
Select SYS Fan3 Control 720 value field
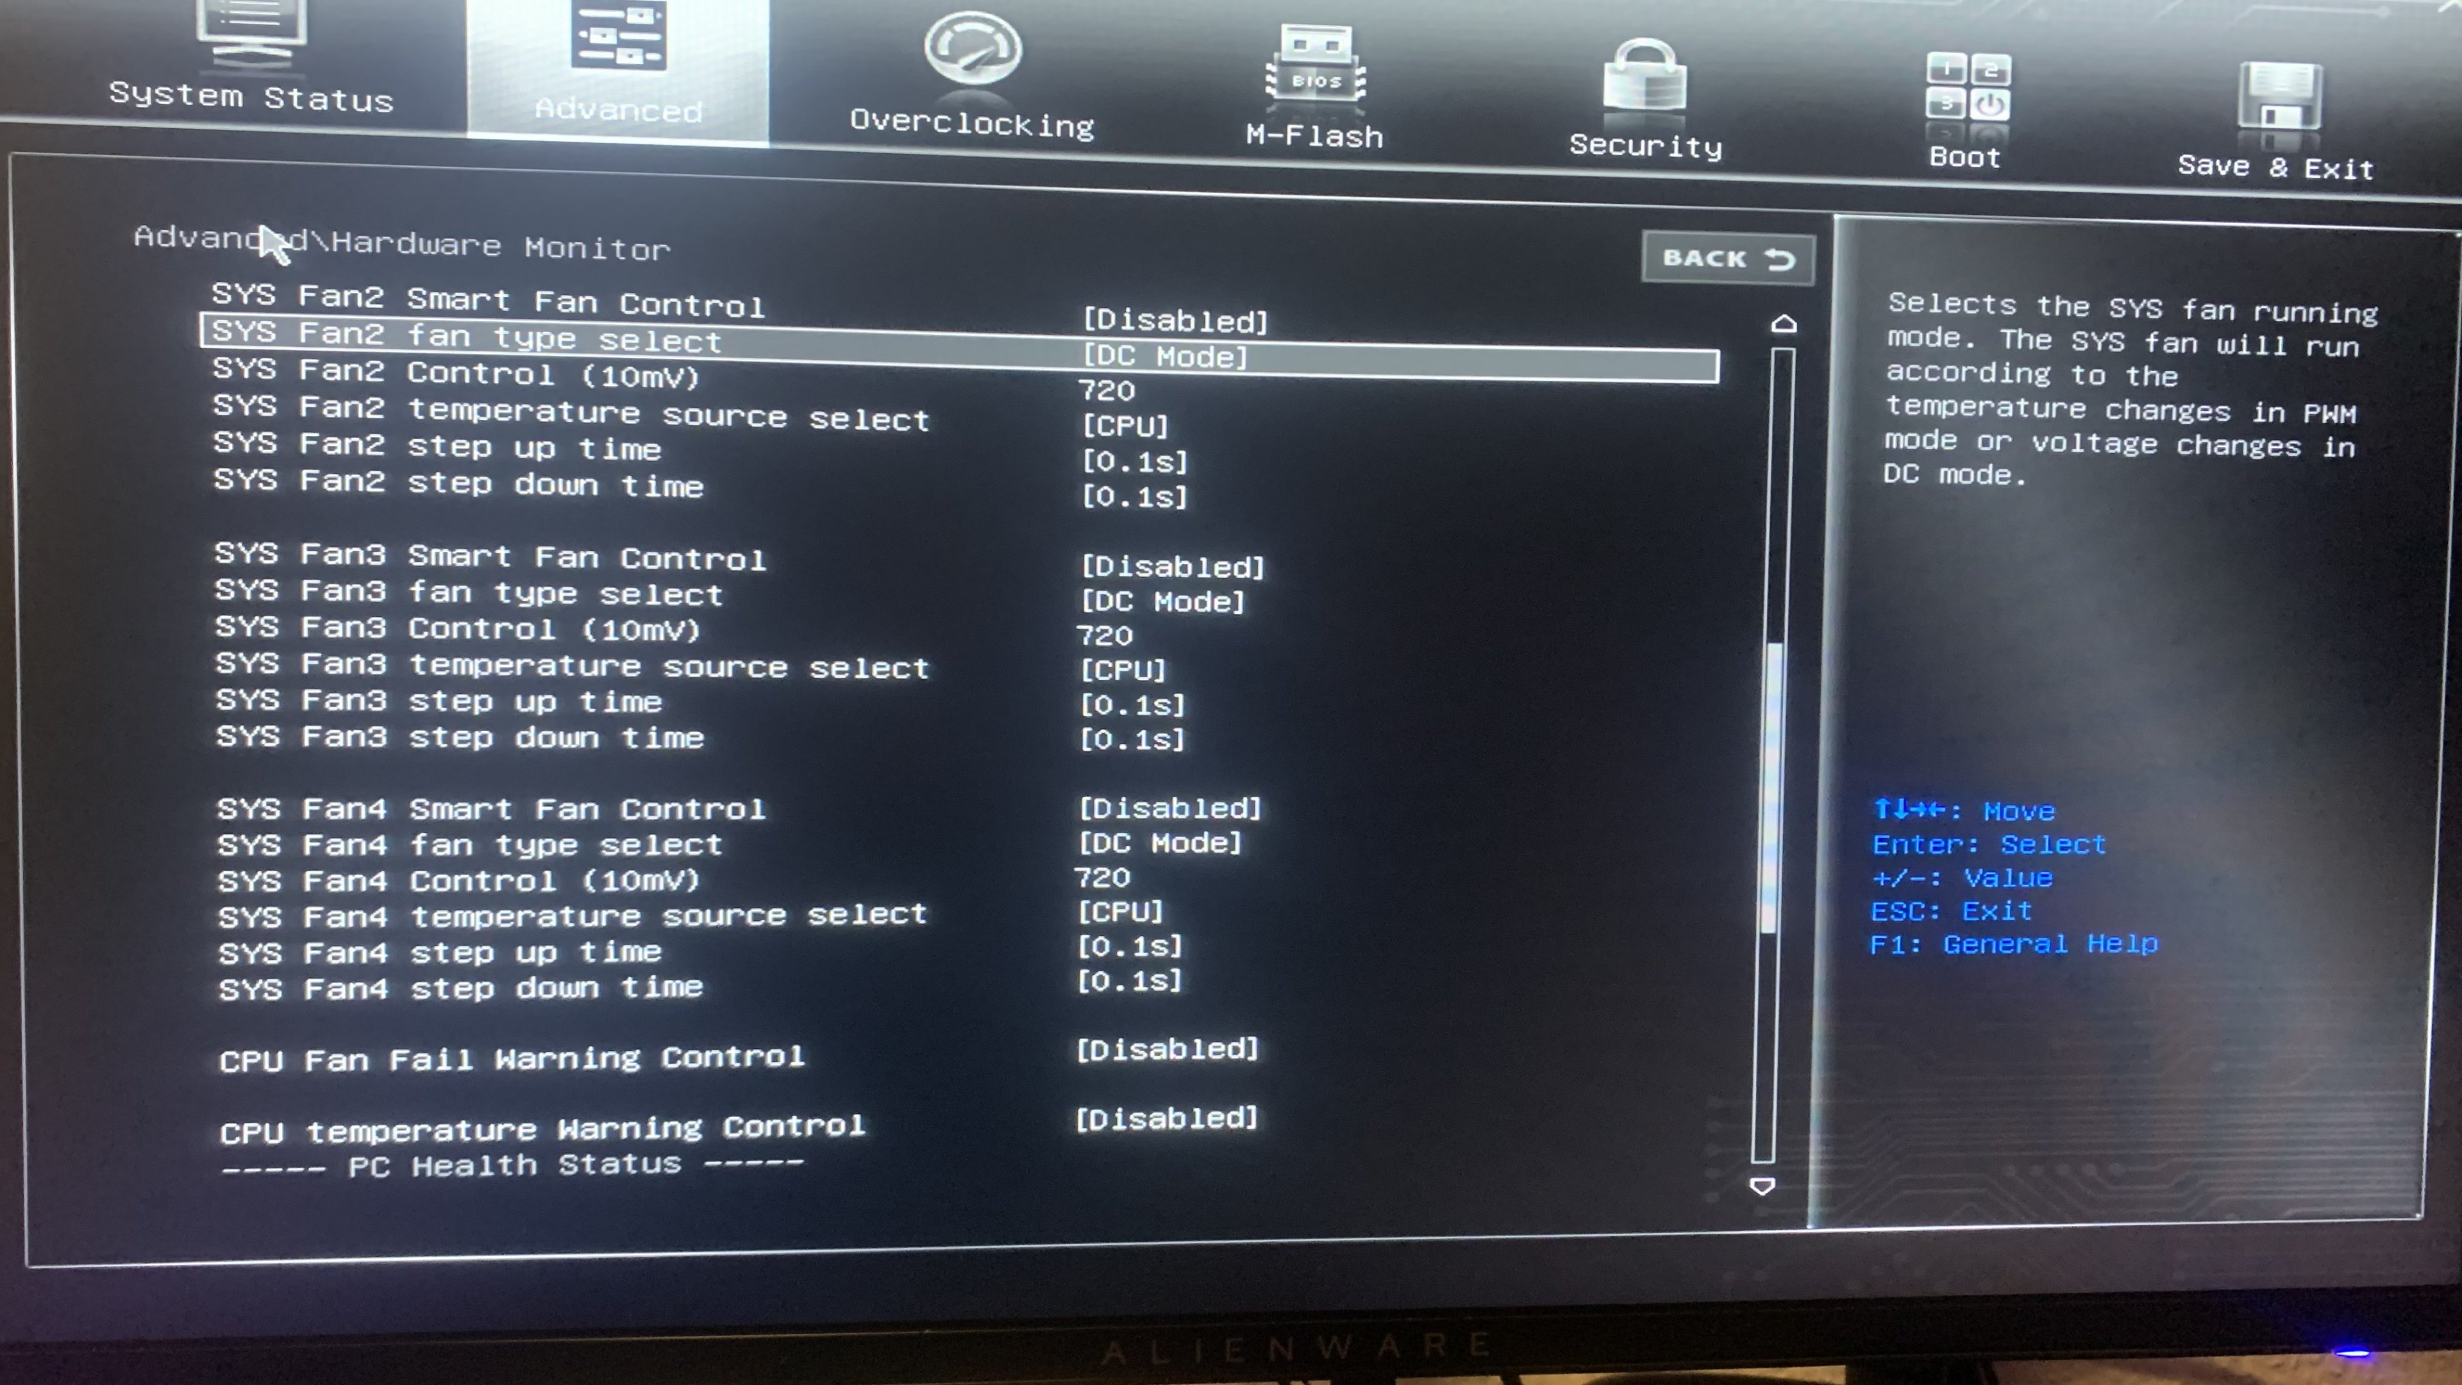click(x=1105, y=635)
